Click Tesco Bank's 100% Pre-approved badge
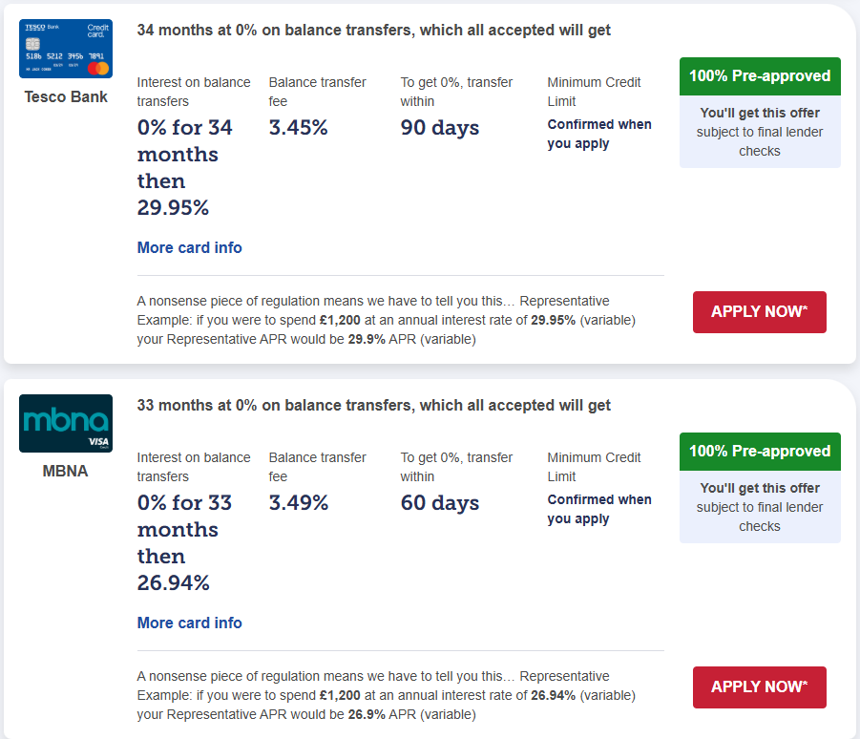 pos(760,76)
